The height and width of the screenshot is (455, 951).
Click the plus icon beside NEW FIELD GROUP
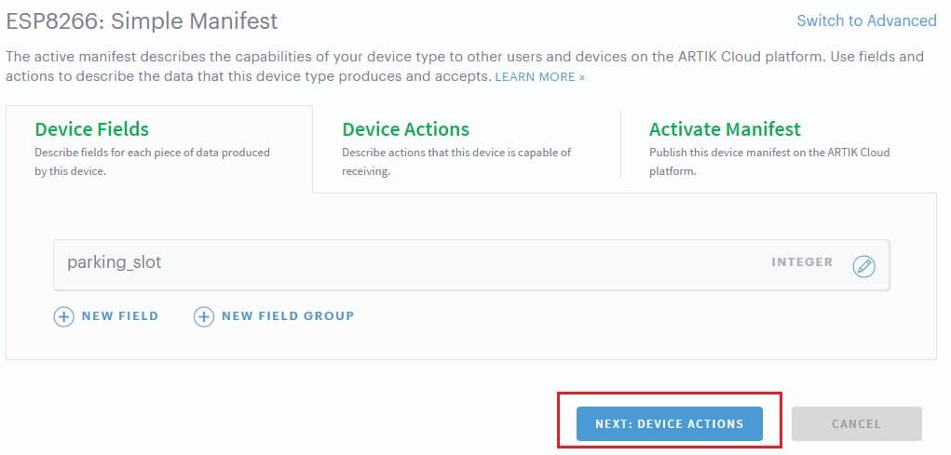click(203, 316)
